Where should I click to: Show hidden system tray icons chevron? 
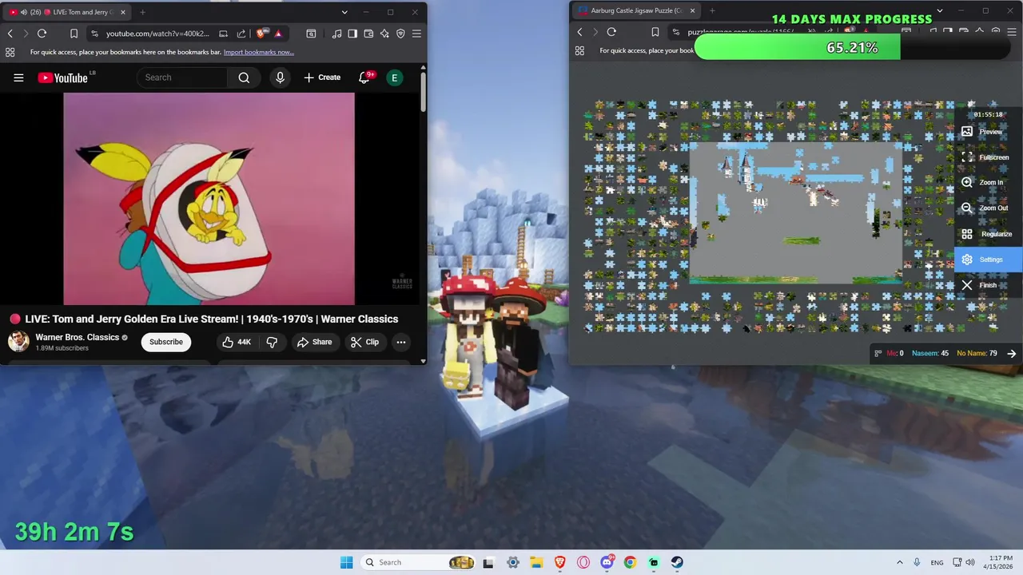coord(899,562)
